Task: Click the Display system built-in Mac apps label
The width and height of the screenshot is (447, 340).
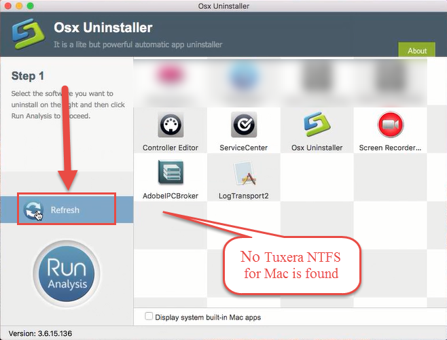Action: point(207,317)
